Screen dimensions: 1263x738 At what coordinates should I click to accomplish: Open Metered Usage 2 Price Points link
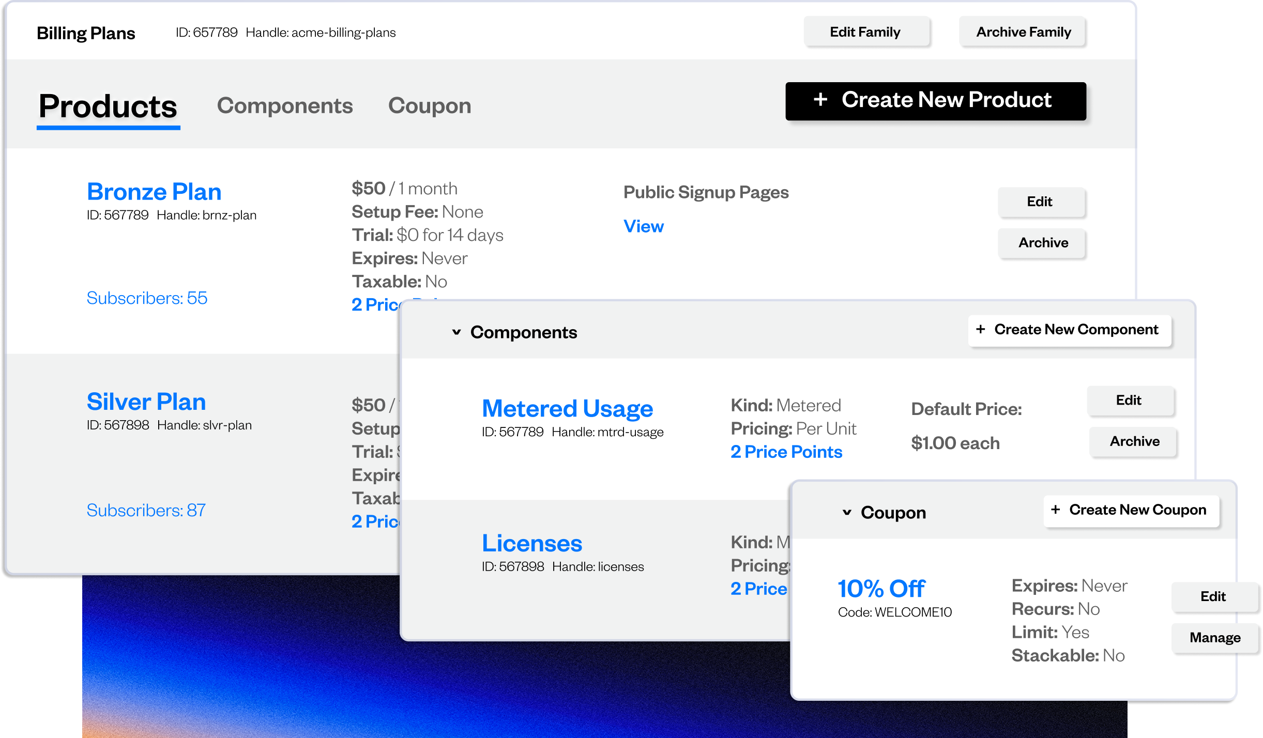coord(786,452)
